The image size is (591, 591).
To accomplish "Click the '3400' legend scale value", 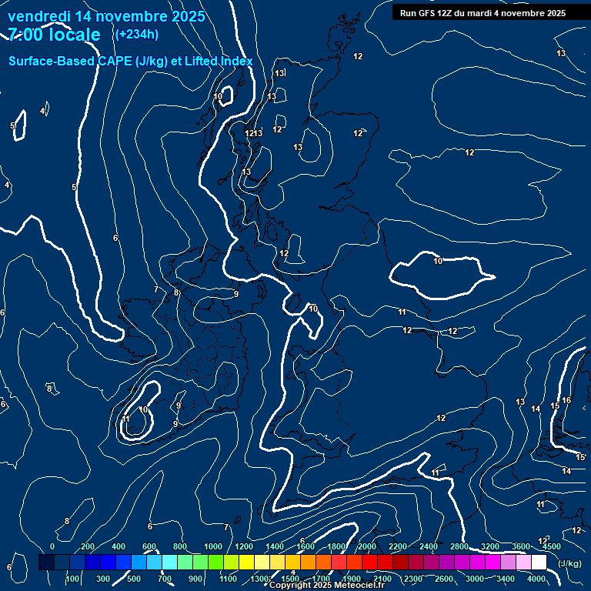I will [506, 579].
